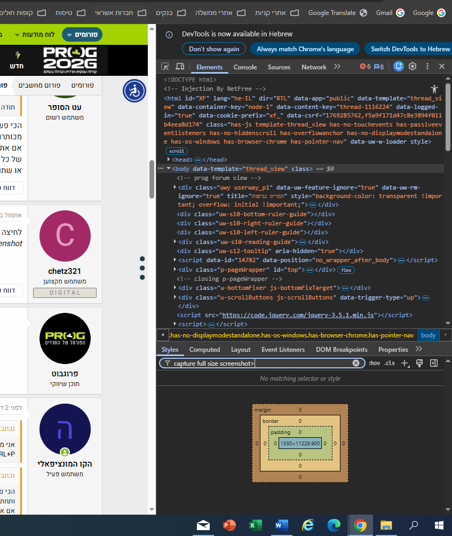Open Excel from the taskbar
Screen dimensions: 452x536
pos(255,525)
